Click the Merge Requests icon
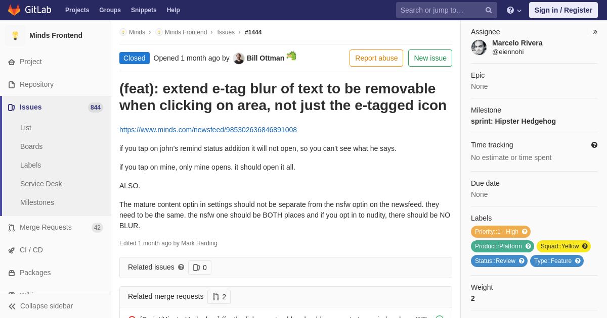Image resolution: width=607 pixels, height=318 pixels. tap(12, 228)
